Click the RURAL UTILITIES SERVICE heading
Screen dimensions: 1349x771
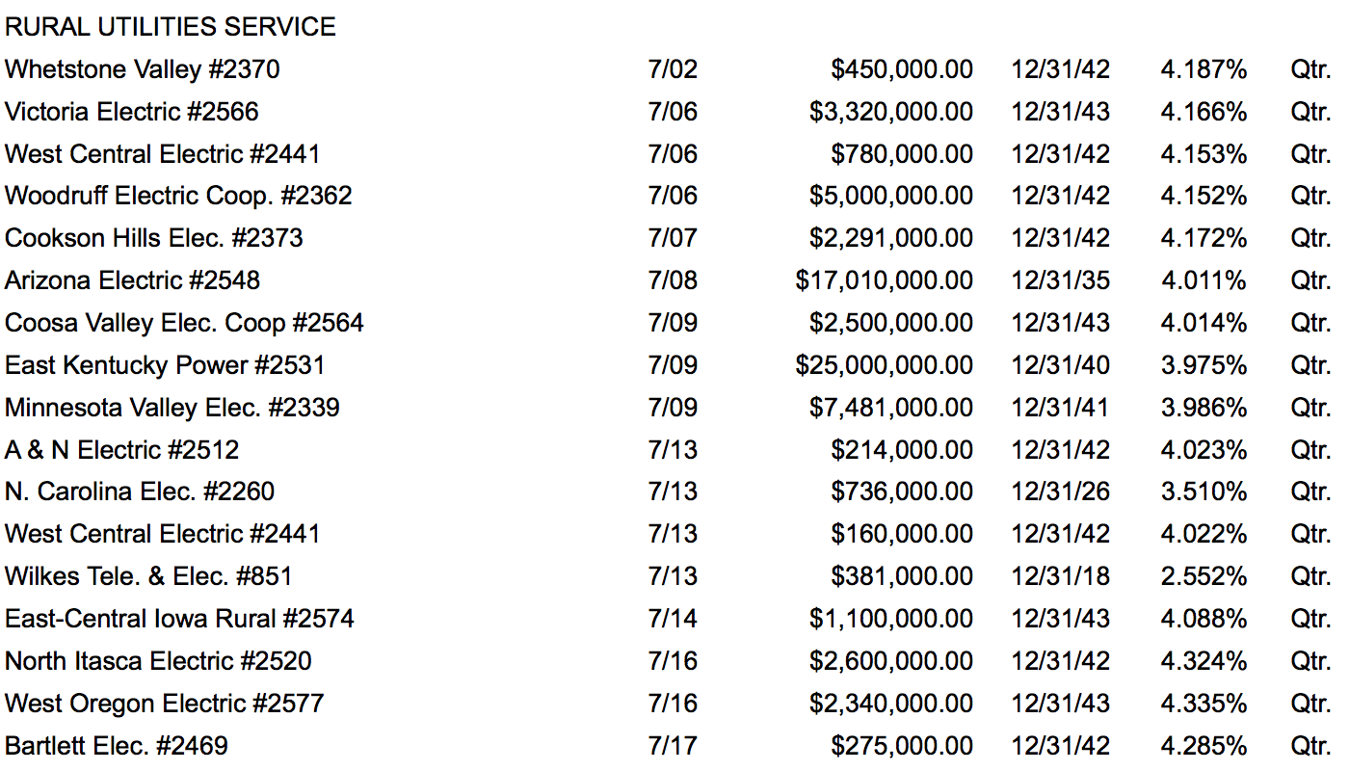coord(171,27)
